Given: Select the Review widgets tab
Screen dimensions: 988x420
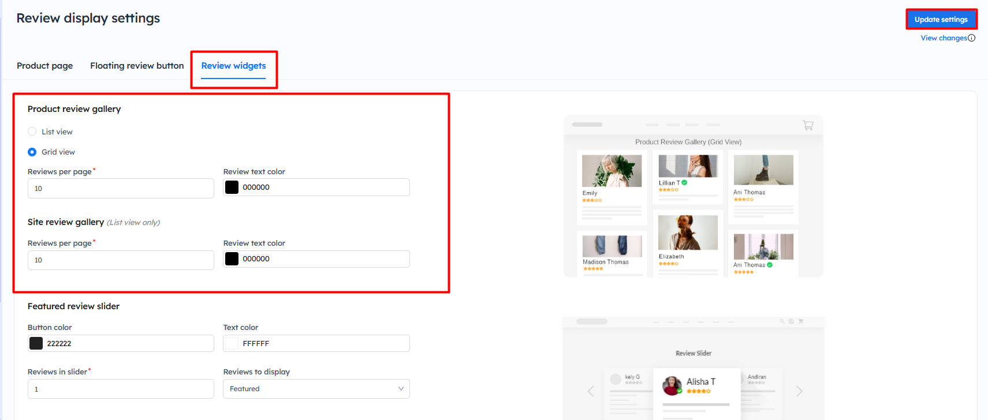Looking at the screenshot, I should [x=233, y=66].
